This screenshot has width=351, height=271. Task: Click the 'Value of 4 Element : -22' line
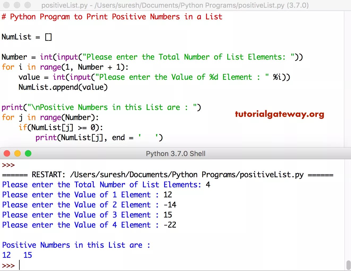(89, 225)
